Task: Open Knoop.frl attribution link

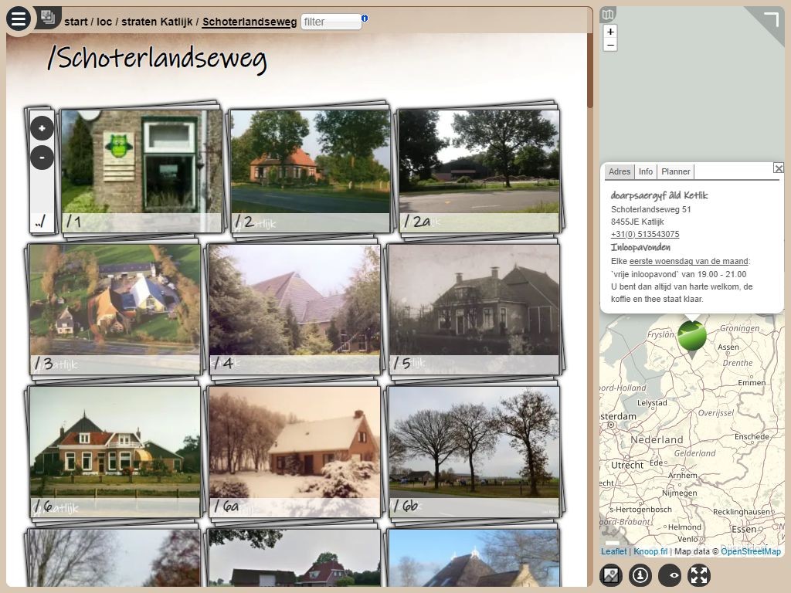Action: (650, 551)
